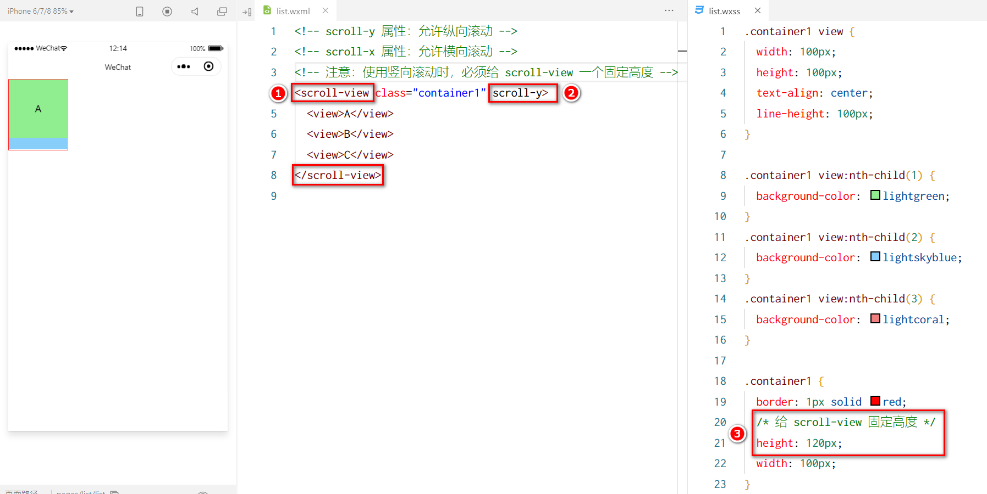Click the green box labeled A

tap(38, 109)
